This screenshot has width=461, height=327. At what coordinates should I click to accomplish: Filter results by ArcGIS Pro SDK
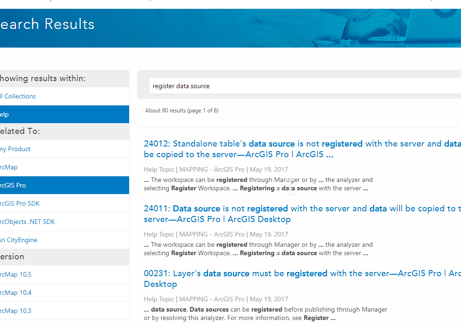(x=20, y=203)
